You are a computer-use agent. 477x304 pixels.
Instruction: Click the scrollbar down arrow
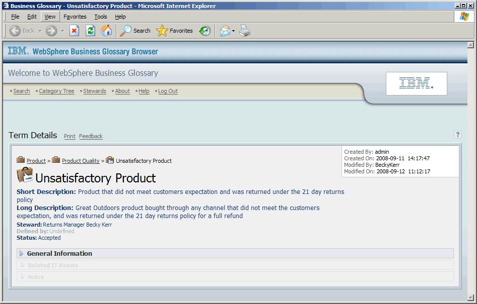click(470, 297)
